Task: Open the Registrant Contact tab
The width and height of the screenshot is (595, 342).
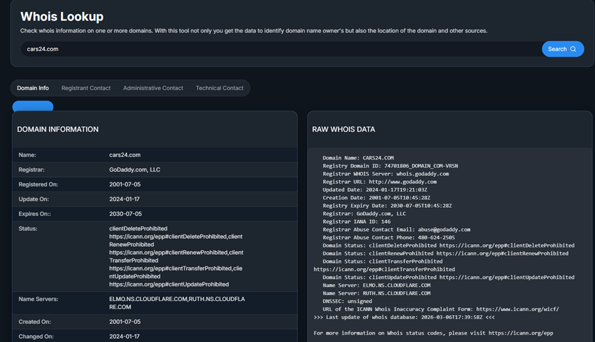Action: [x=86, y=88]
